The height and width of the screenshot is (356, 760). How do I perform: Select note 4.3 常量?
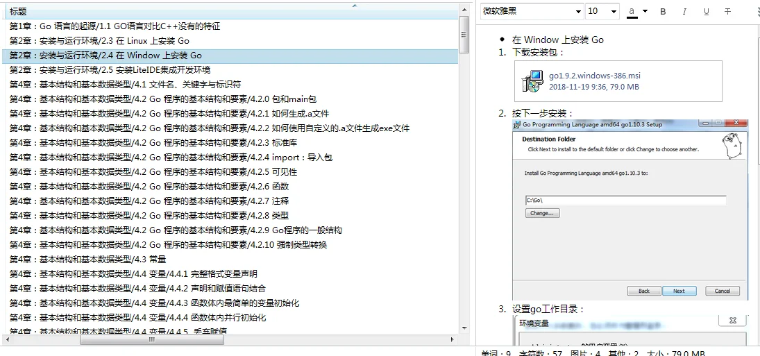tap(231, 259)
